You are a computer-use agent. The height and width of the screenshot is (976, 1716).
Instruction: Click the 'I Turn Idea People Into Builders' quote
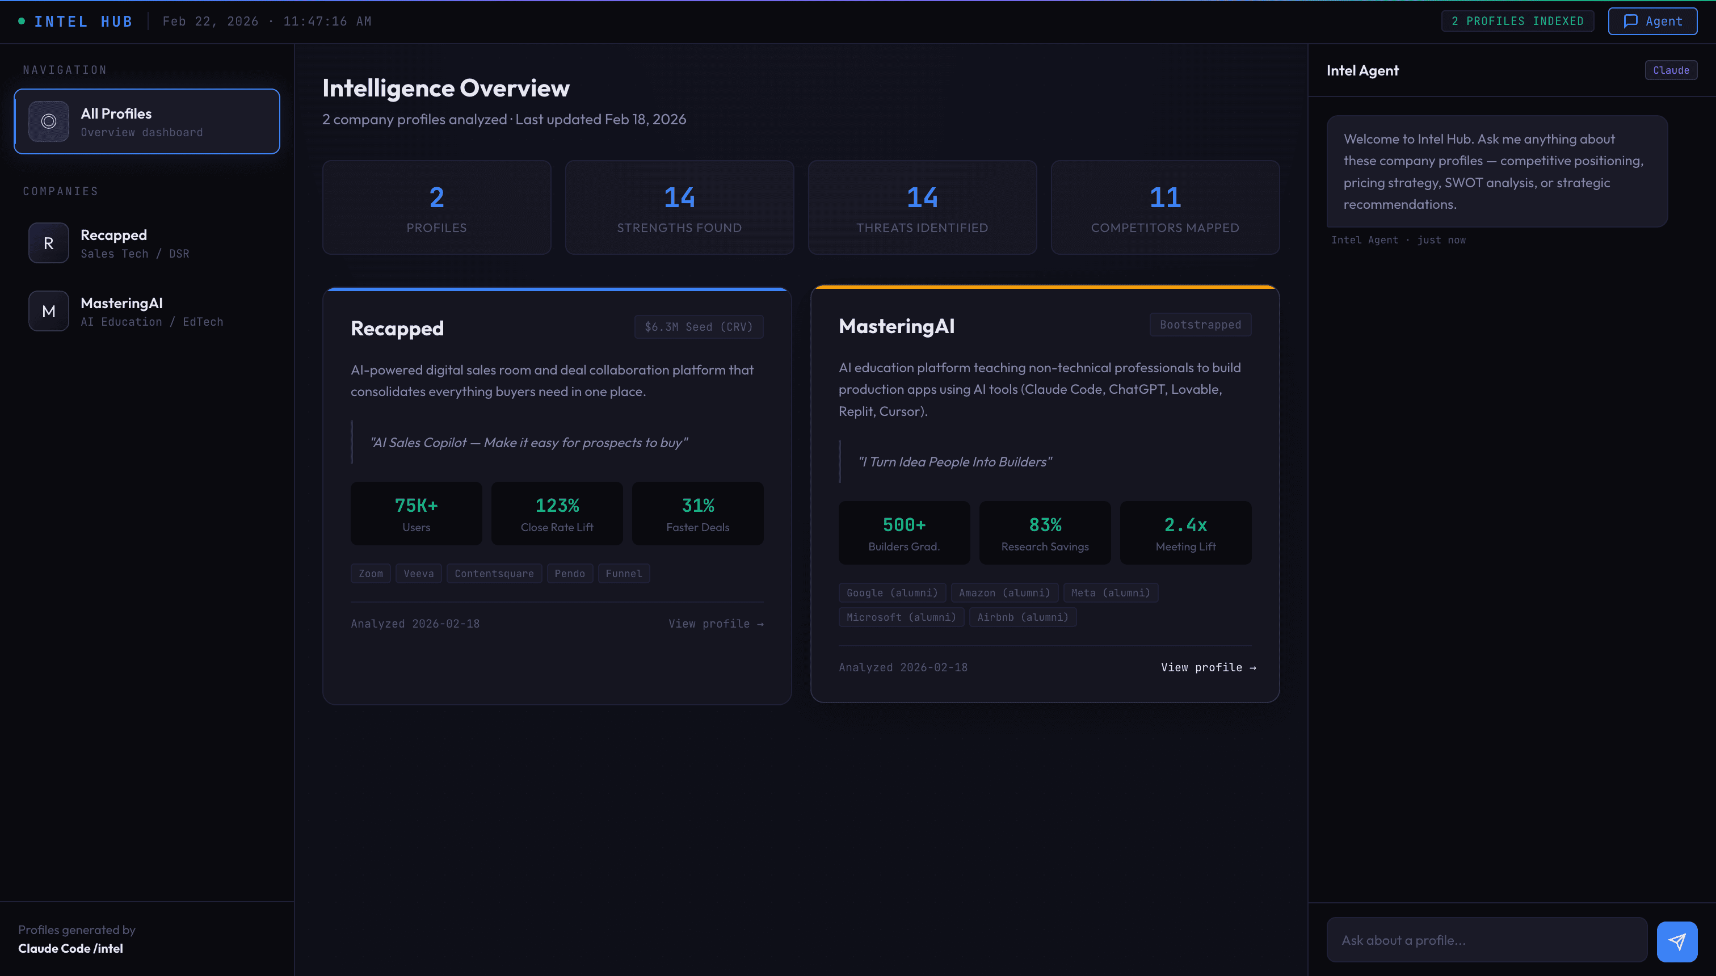954,462
